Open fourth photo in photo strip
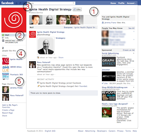Image resolution: width=141 pixels, height=136 pixels. pos(77,20)
